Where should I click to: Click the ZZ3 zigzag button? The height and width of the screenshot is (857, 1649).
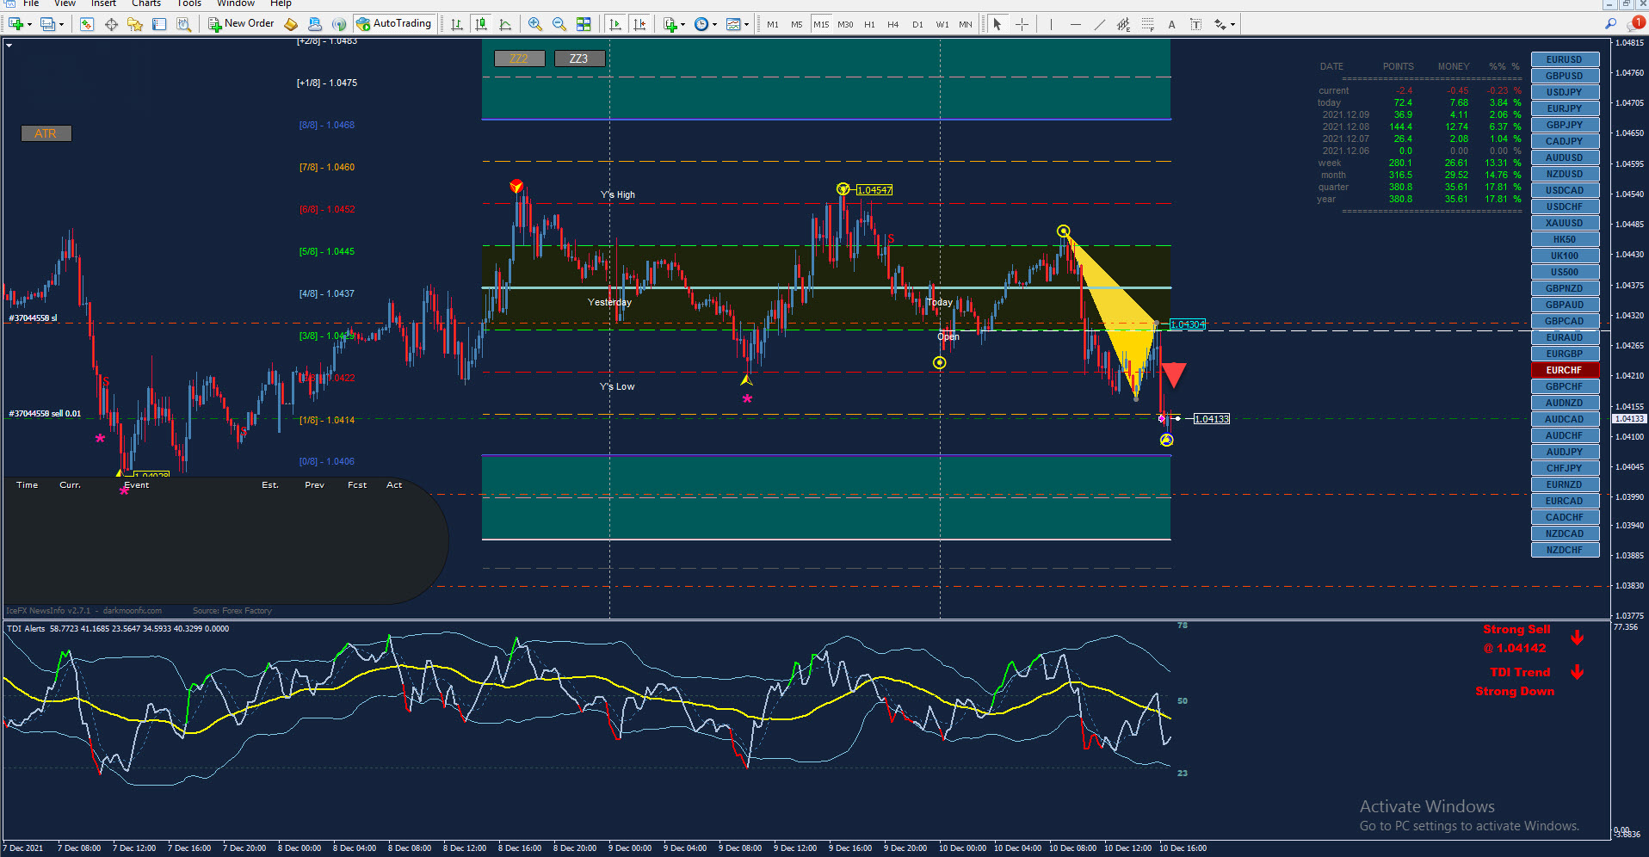(579, 59)
